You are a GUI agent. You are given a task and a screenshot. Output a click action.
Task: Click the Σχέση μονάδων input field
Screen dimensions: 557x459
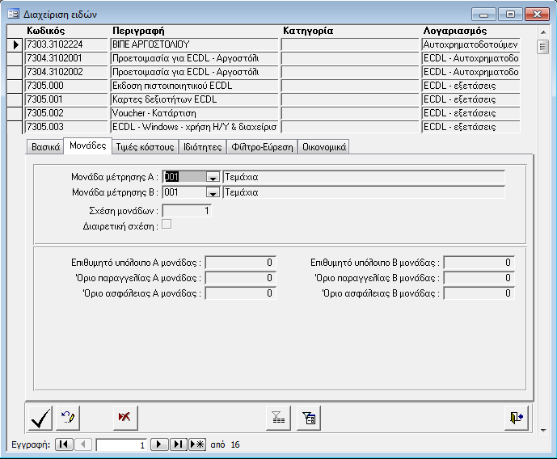[187, 211]
